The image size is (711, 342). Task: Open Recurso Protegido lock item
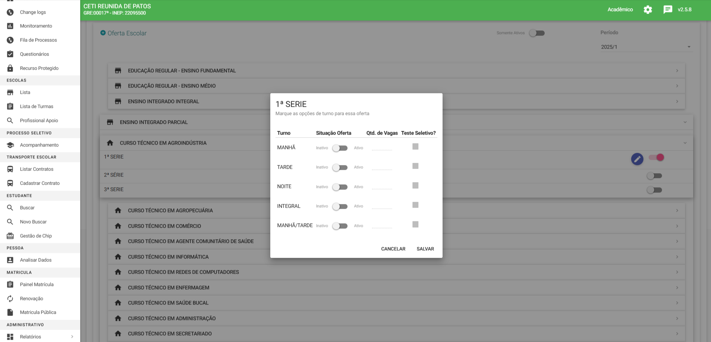[x=39, y=68]
